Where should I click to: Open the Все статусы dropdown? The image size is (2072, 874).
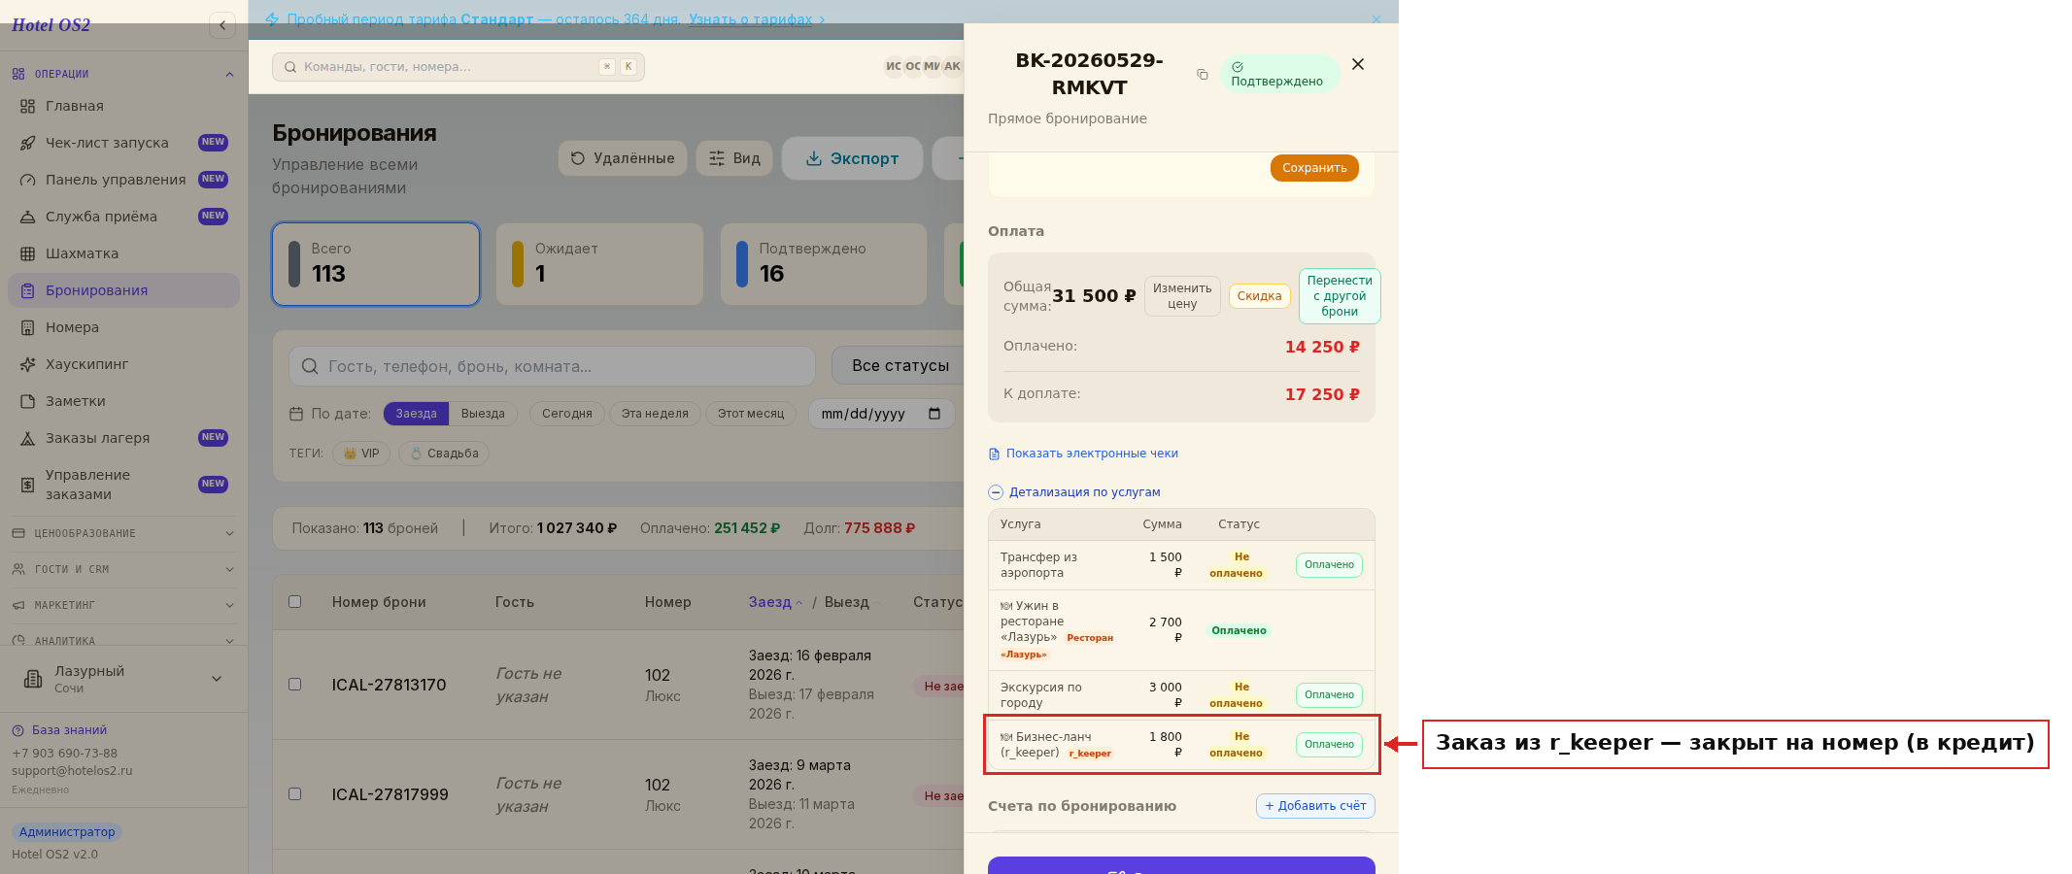click(900, 366)
